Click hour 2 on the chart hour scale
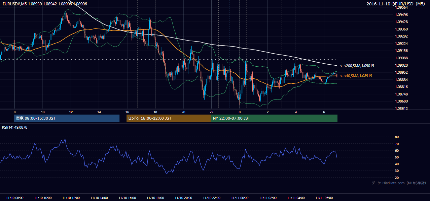Screen dimensions: 430x201 tap(268, 112)
